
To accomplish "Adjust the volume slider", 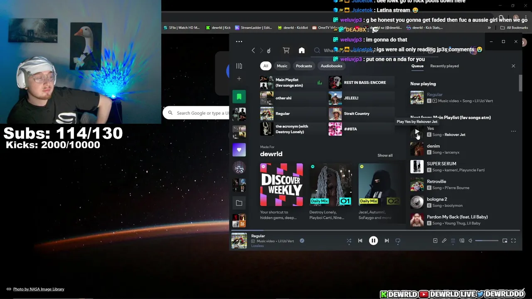I will (487, 241).
